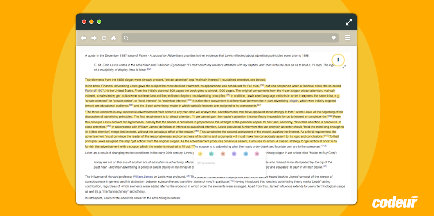Choose the teal highlight color

pos(211,153)
